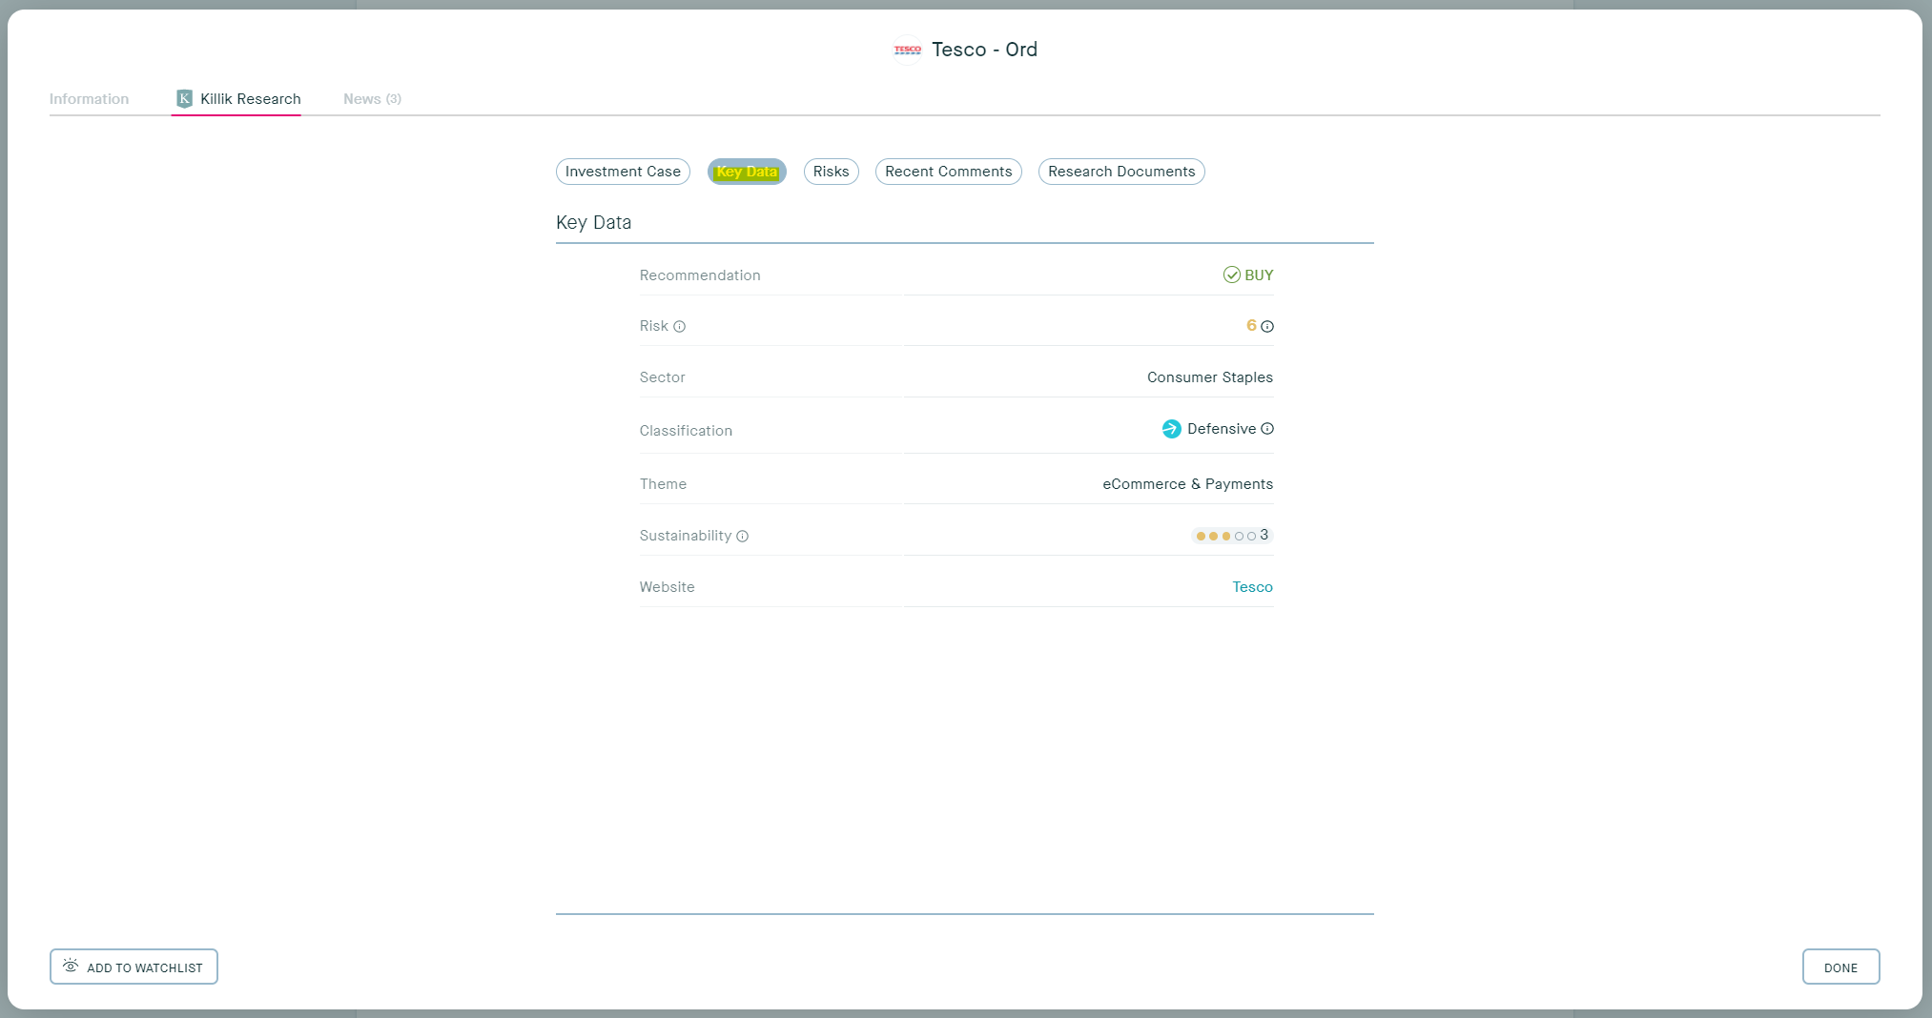Click the info icon beside risk score 6

click(x=1266, y=326)
